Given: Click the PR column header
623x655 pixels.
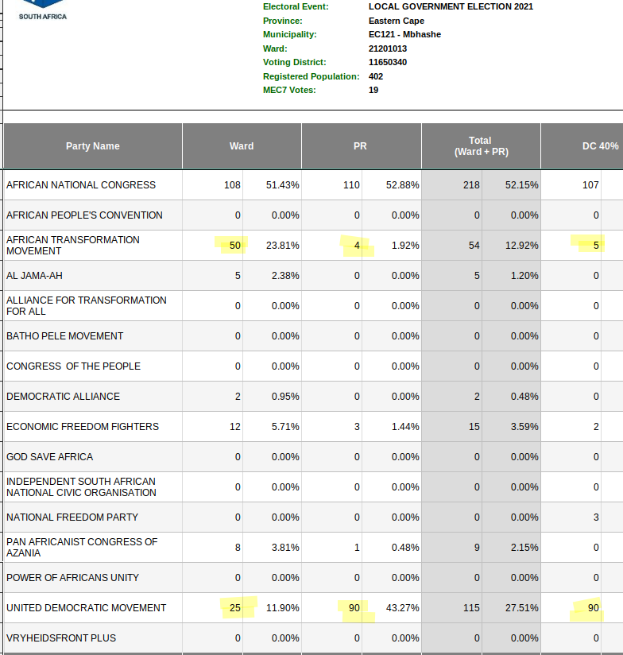Looking at the screenshot, I should [x=360, y=146].
